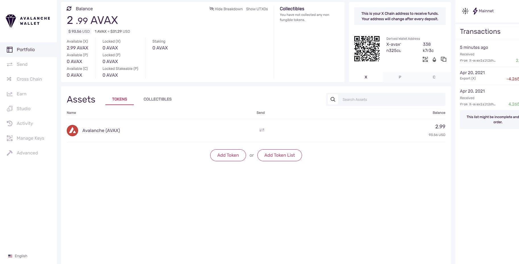Focus the Search Assets field

[x=392, y=99]
